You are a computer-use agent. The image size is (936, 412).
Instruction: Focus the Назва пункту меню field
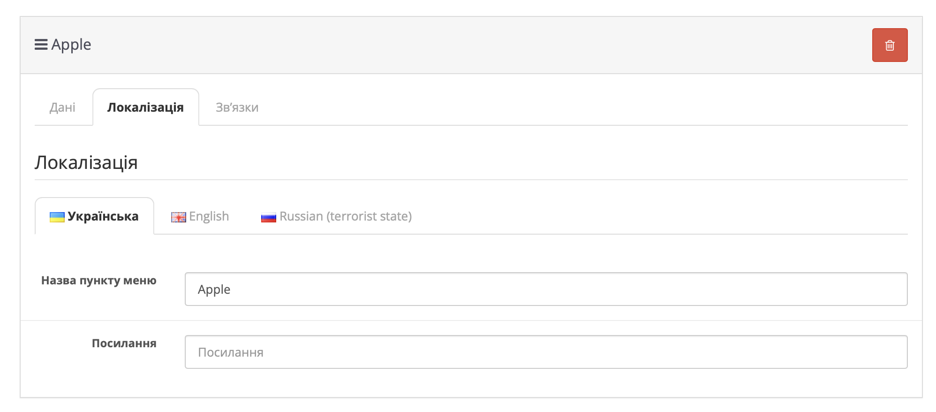click(x=546, y=289)
